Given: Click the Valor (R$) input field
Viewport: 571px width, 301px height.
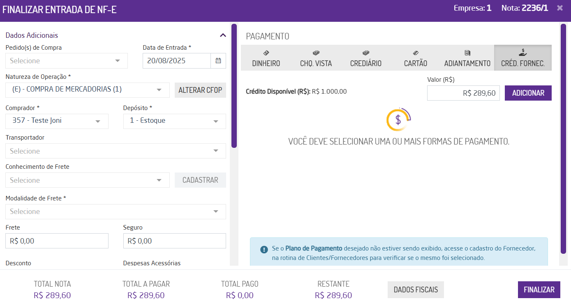Looking at the screenshot, I should [x=463, y=93].
